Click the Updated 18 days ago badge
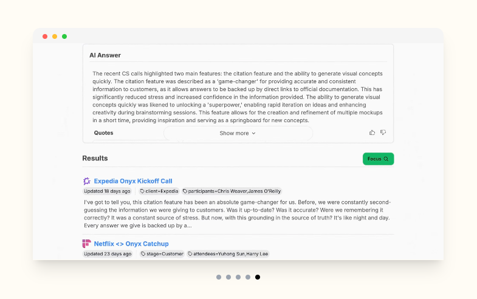 tap(107, 191)
